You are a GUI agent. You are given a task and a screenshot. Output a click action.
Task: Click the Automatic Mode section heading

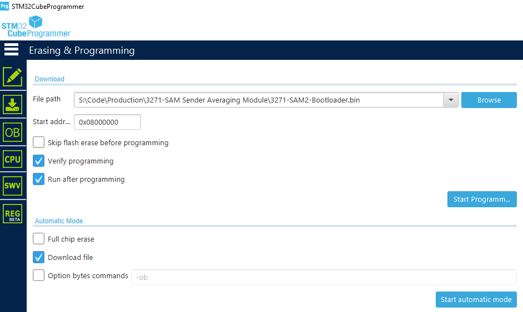point(59,221)
